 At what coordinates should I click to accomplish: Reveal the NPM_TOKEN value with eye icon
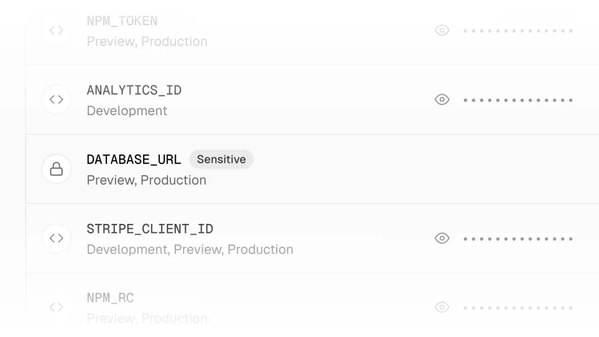(x=442, y=30)
